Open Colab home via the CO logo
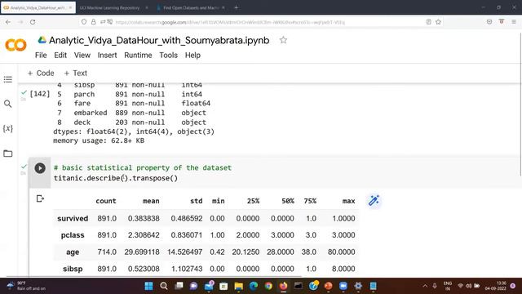 [x=15, y=45]
